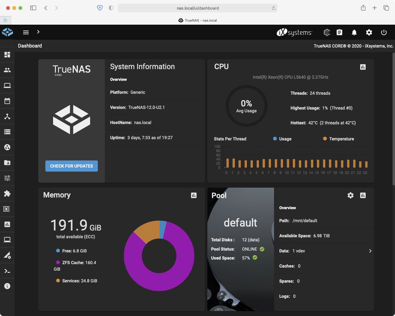This screenshot has width=395, height=316.
Task: Click the Path /mnt/default text
Action: point(298,221)
